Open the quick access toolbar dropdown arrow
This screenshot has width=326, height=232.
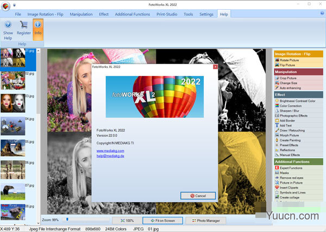tap(14, 5)
